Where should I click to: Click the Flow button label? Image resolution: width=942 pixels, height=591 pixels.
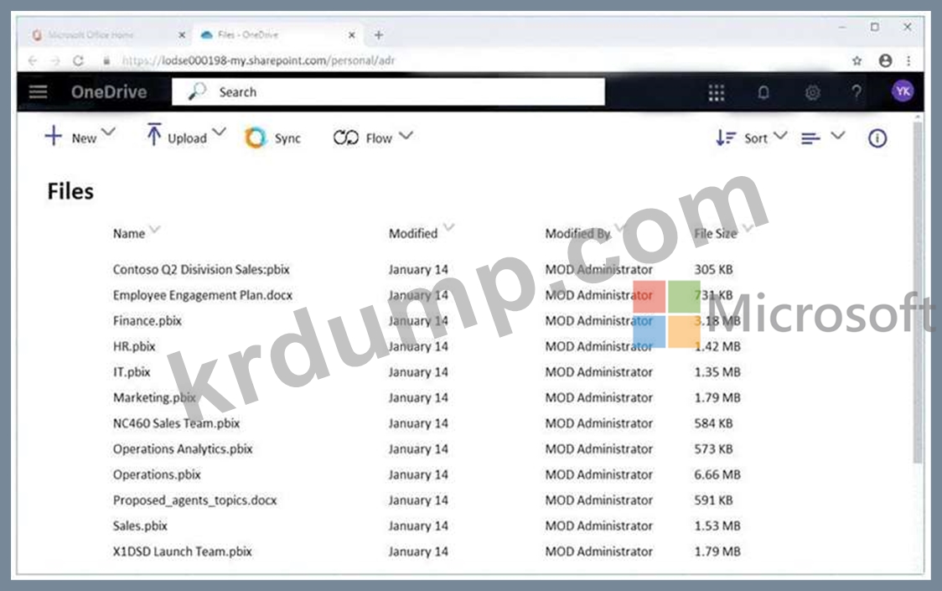pyautogui.click(x=379, y=138)
